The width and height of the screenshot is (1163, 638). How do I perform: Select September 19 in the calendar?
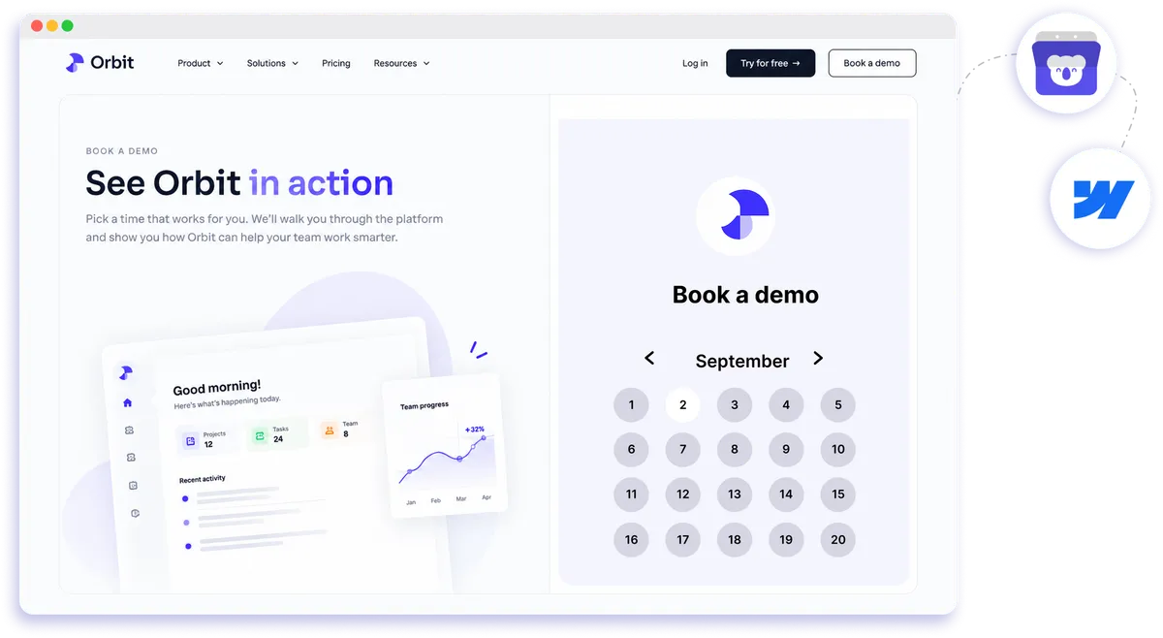[x=786, y=540]
